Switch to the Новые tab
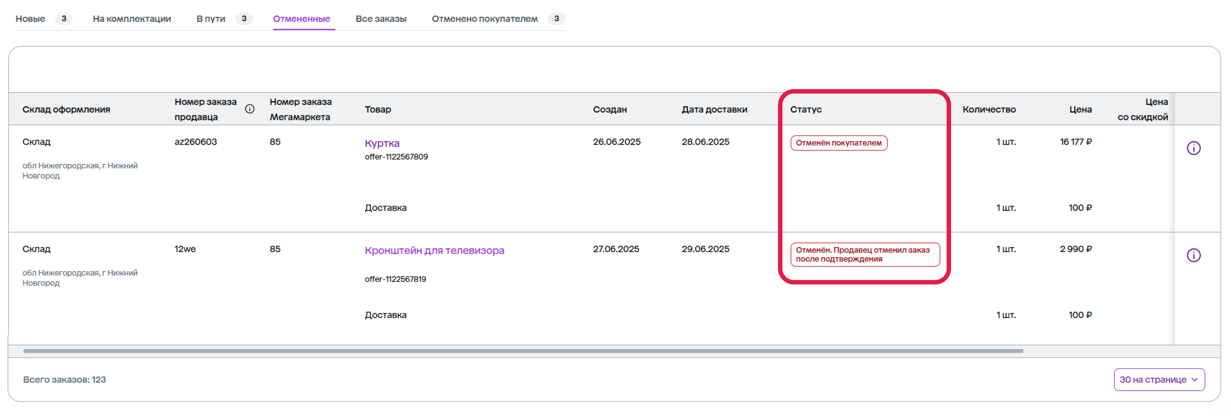The width and height of the screenshot is (1231, 417). click(x=30, y=19)
